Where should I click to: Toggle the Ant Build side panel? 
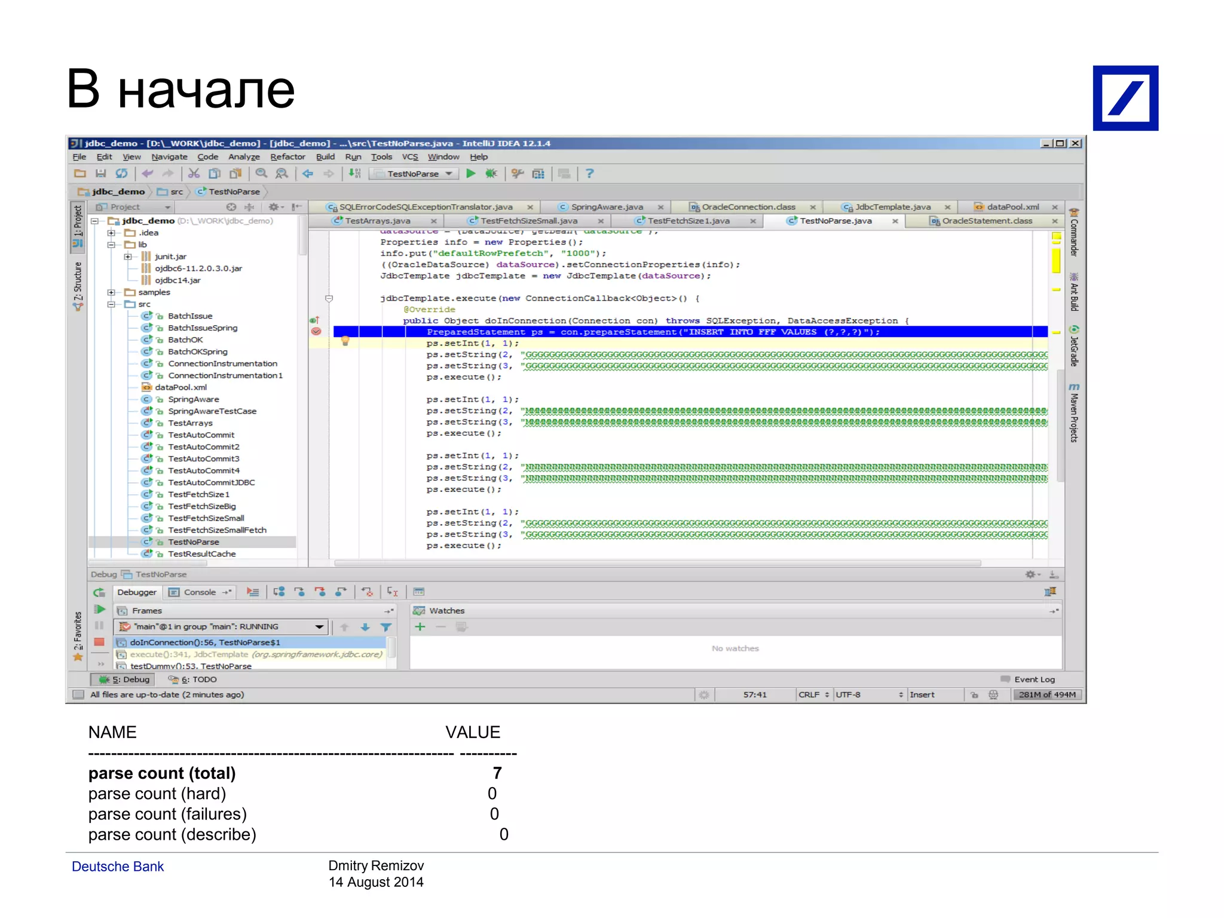[1073, 292]
